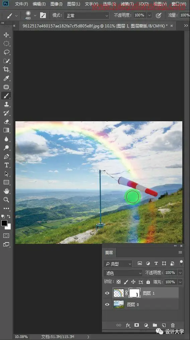Select the Eyedropper tool
This screenshot has width=190, height=340.
pos(6,78)
